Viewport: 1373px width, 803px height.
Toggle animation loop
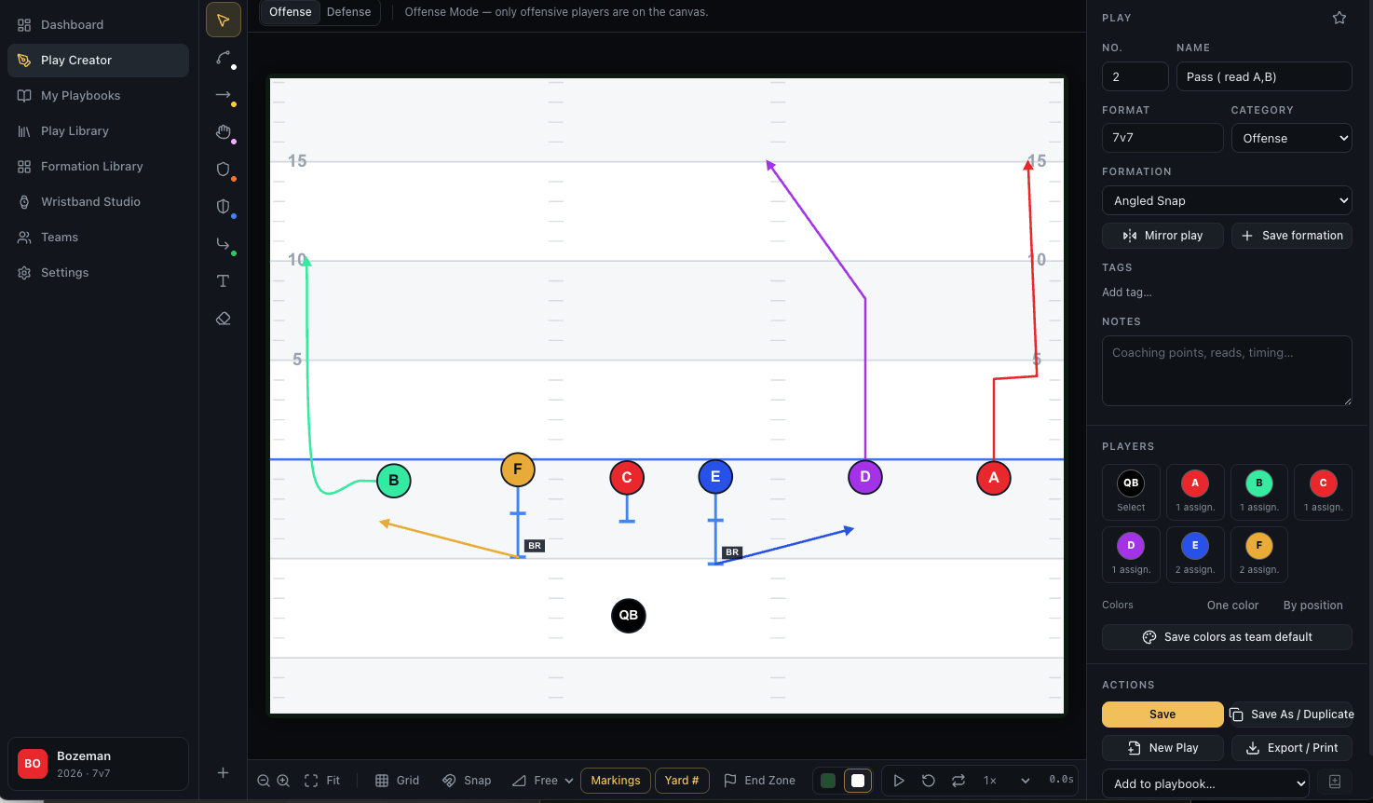[x=958, y=781]
